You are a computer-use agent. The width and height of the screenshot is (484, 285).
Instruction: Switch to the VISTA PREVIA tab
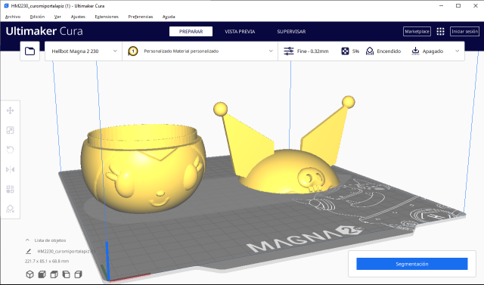tap(240, 32)
